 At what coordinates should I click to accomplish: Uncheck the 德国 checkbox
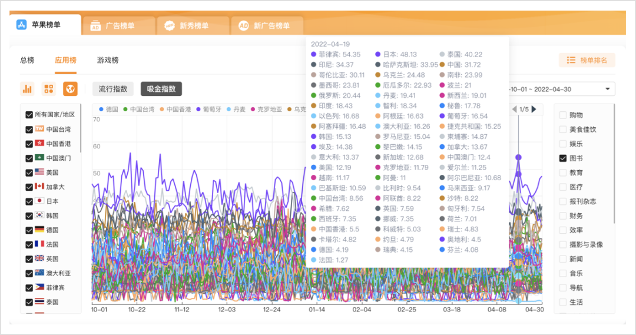coord(29,230)
